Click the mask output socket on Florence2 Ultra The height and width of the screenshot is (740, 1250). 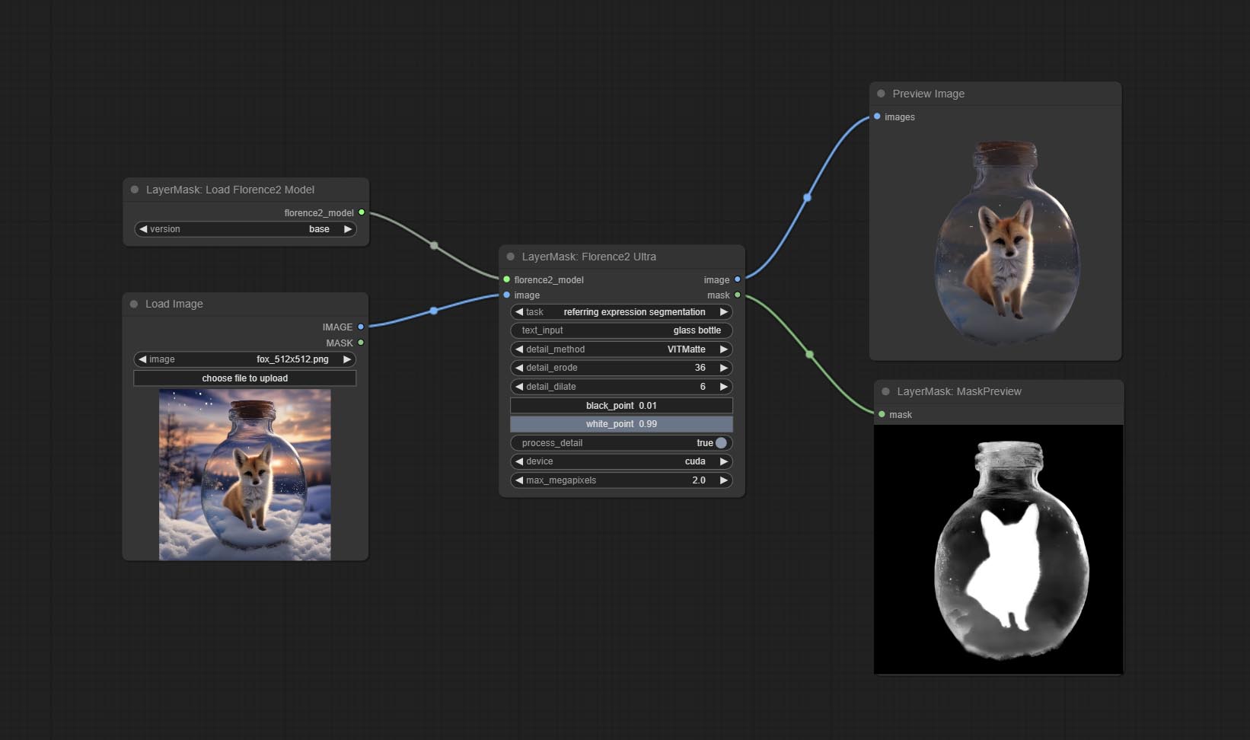point(737,295)
